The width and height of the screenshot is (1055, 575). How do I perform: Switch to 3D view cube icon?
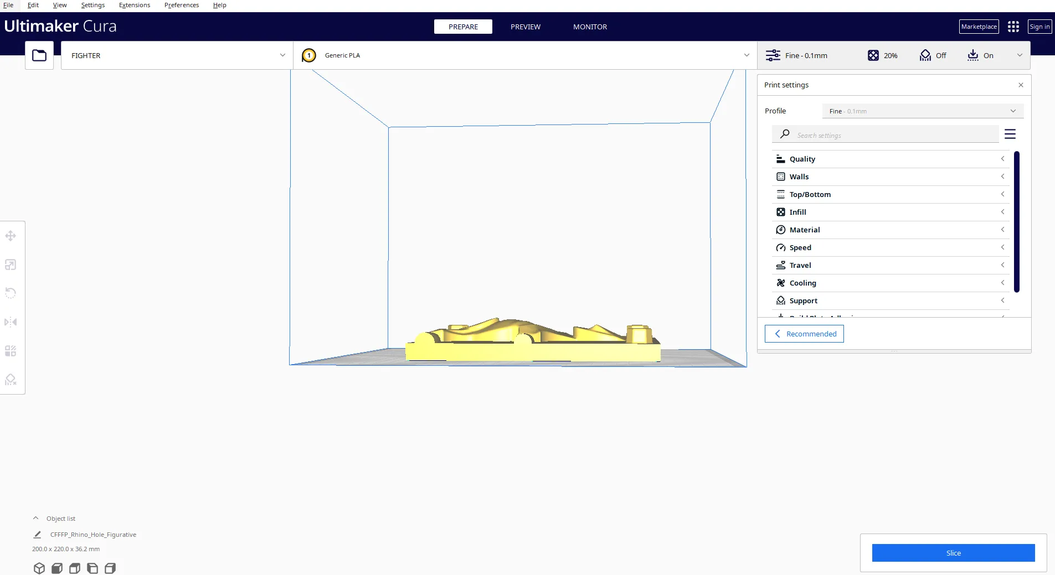tap(39, 568)
